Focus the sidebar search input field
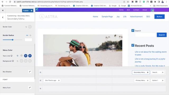The image size is (169, 95). (145, 35)
